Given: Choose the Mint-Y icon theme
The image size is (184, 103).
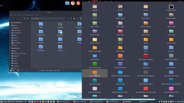Looking at the screenshot, I should pos(120,40).
